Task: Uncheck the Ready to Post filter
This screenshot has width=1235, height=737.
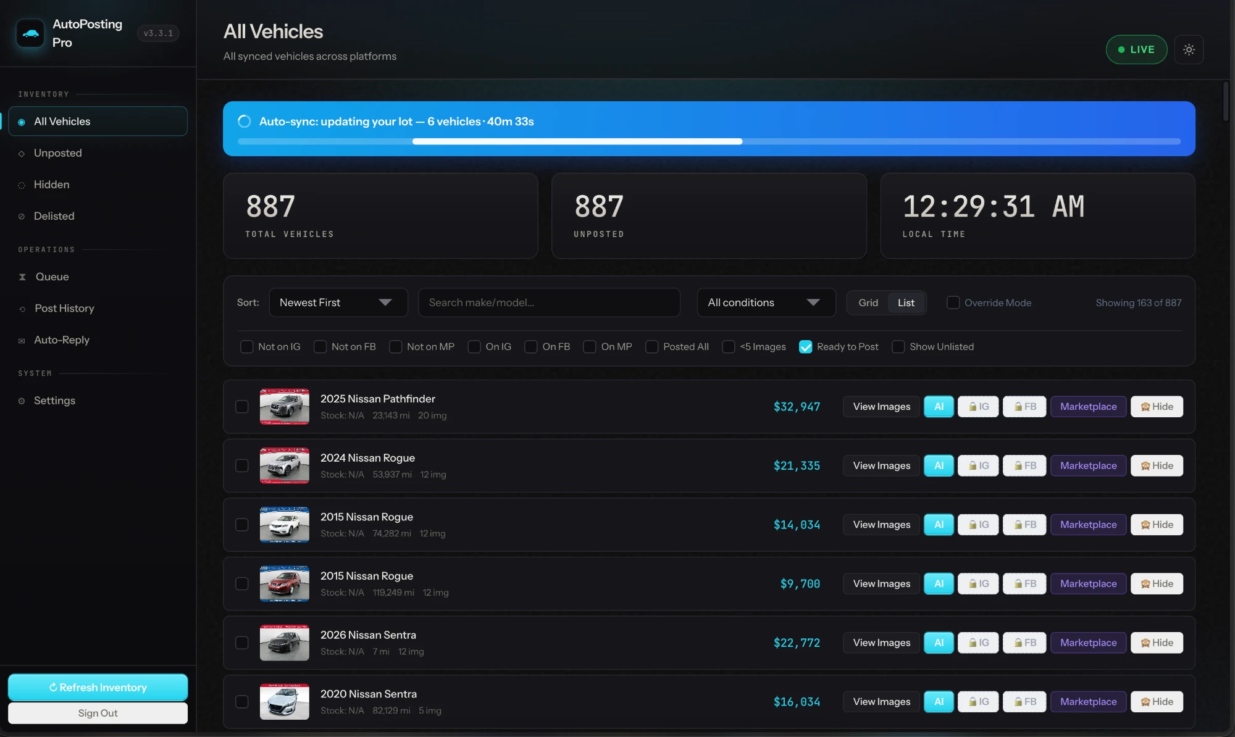Action: point(805,347)
